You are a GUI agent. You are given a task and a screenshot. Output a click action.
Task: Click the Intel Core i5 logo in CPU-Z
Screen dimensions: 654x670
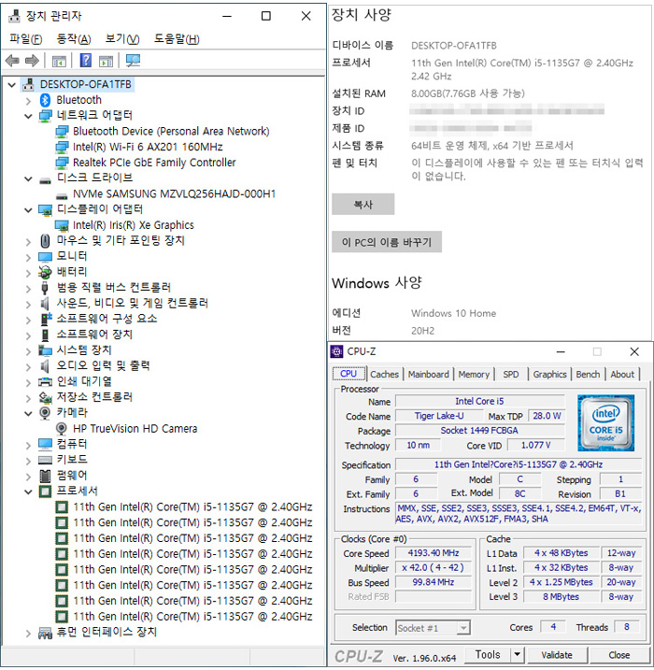point(605,423)
